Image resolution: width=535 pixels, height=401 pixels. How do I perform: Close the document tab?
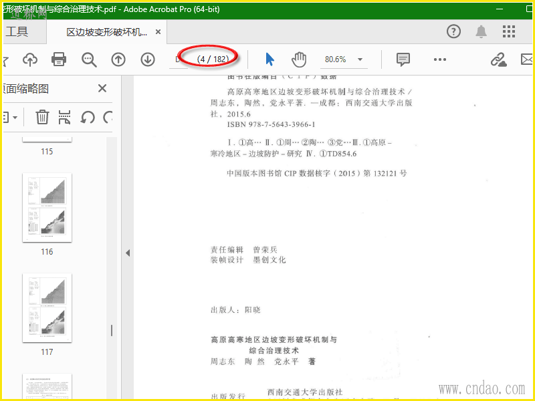click(158, 32)
